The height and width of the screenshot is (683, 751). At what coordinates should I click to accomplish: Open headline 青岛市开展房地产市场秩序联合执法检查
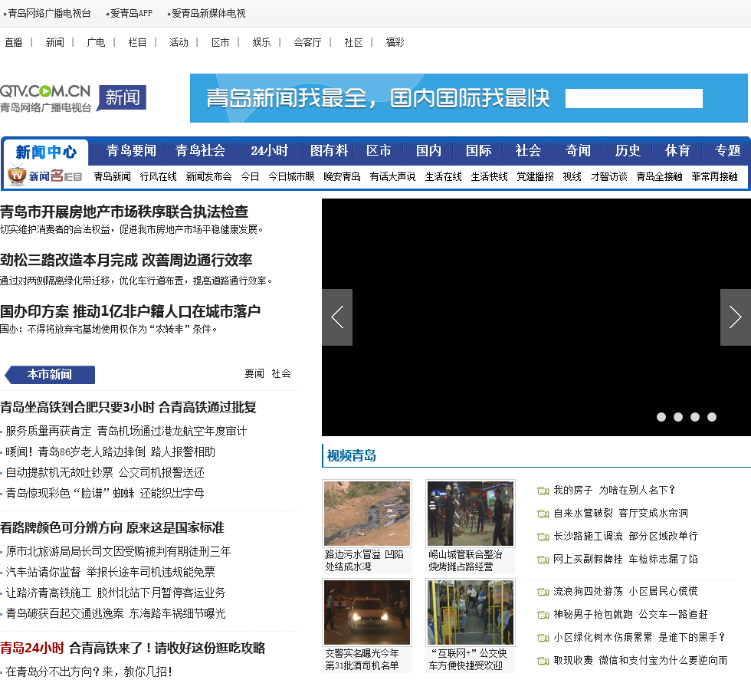[124, 212]
